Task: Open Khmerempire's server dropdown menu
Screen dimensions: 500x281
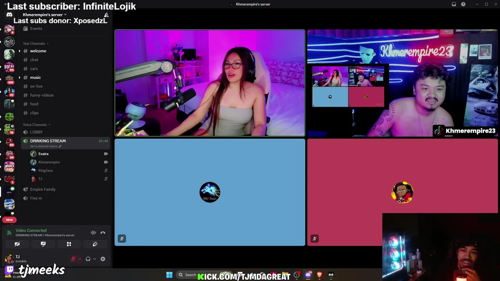Action: pos(45,15)
